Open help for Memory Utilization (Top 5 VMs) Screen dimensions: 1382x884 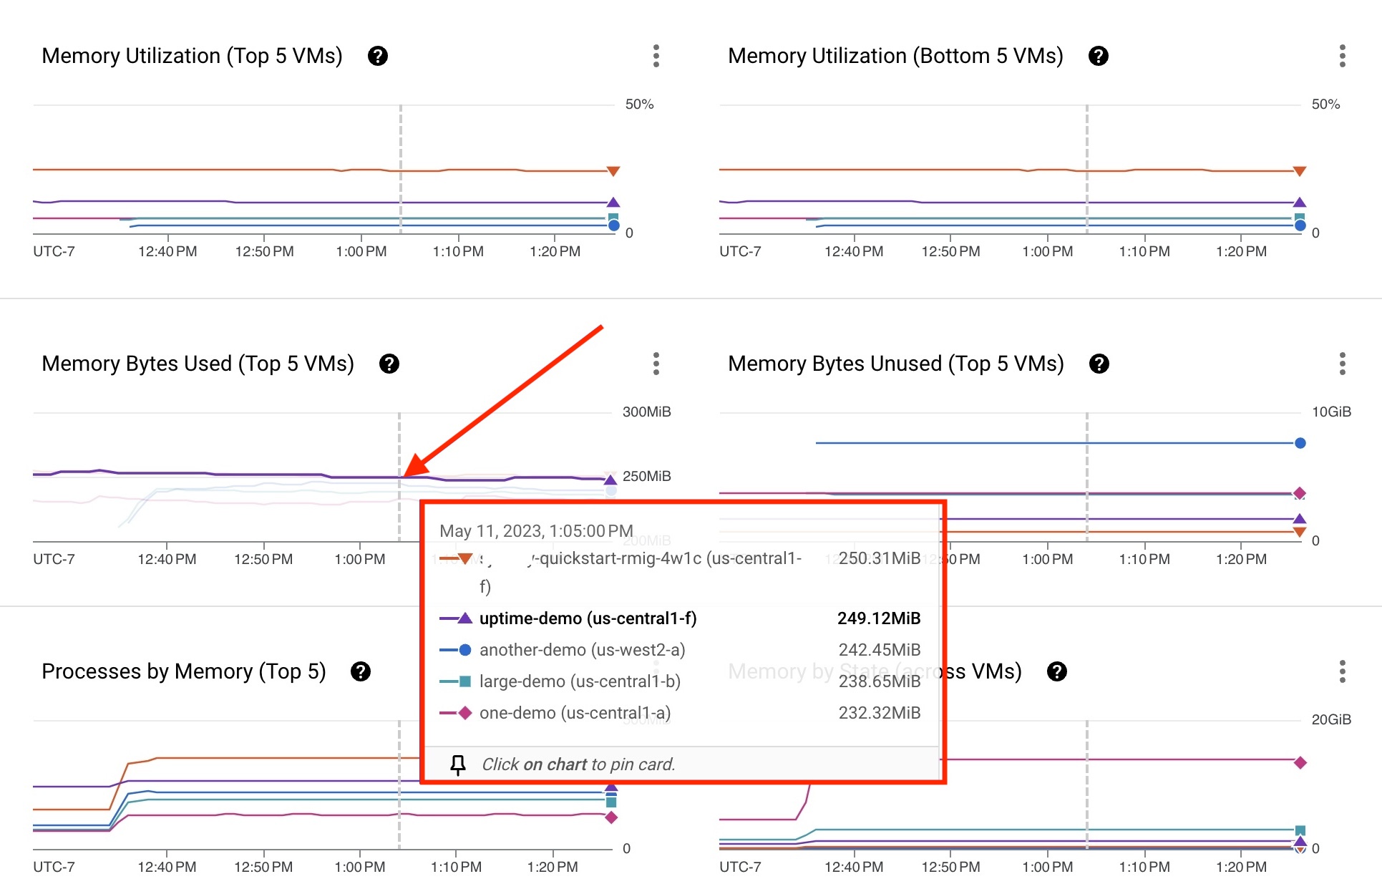tap(379, 55)
